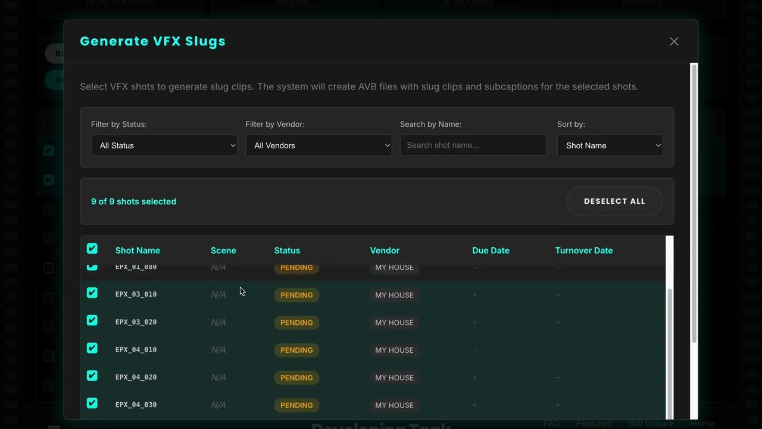The width and height of the screenshot is (762, 429).
Task: Click the 9 of 9 shots selected text
Action: pyautogui.click(x=133, y=201)
